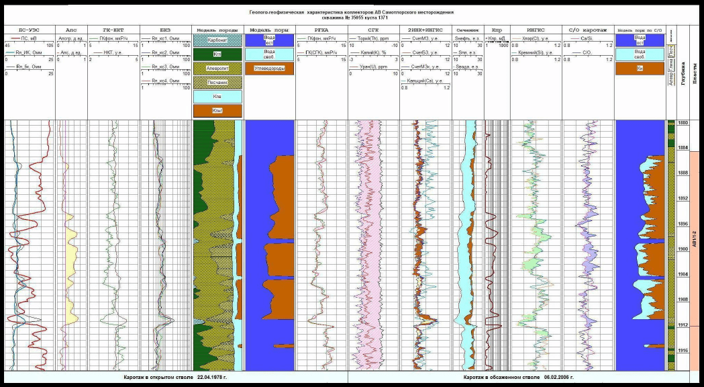Select the Песчаник legend pattern box

217,83
